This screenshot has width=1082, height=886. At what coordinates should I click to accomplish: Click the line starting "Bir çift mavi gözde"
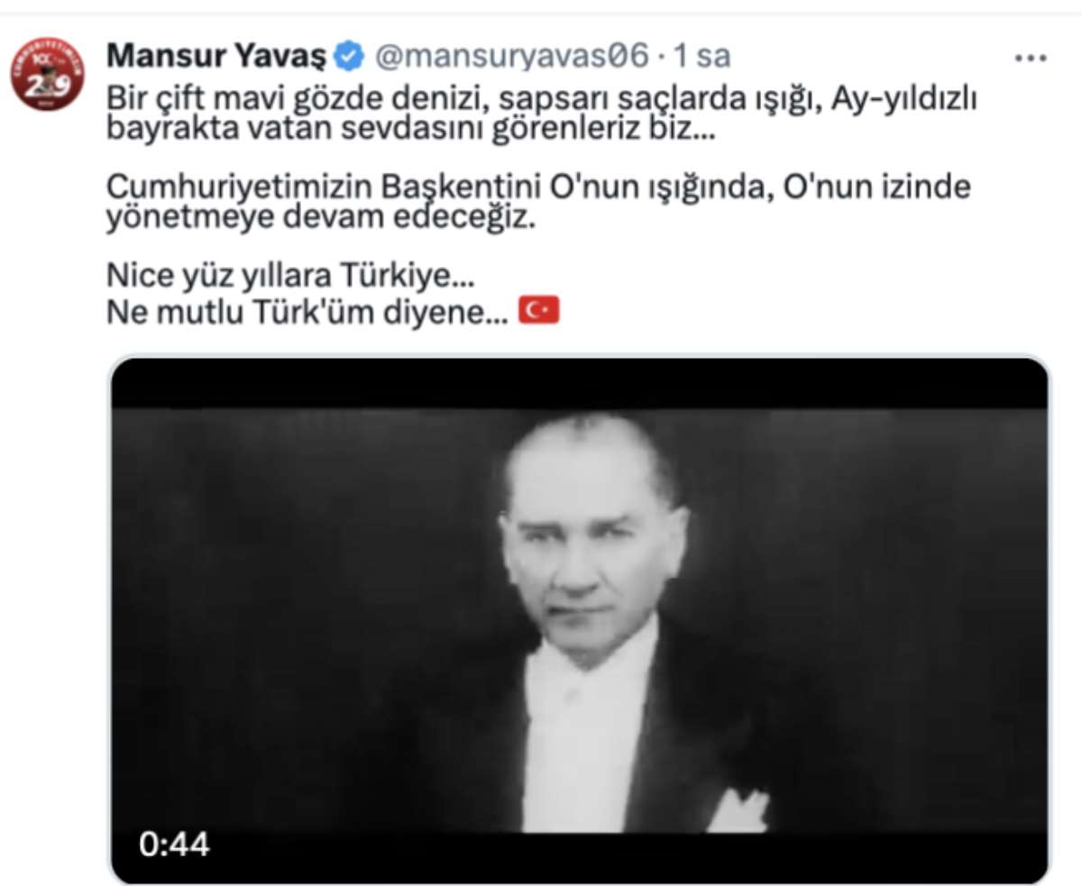541,98
